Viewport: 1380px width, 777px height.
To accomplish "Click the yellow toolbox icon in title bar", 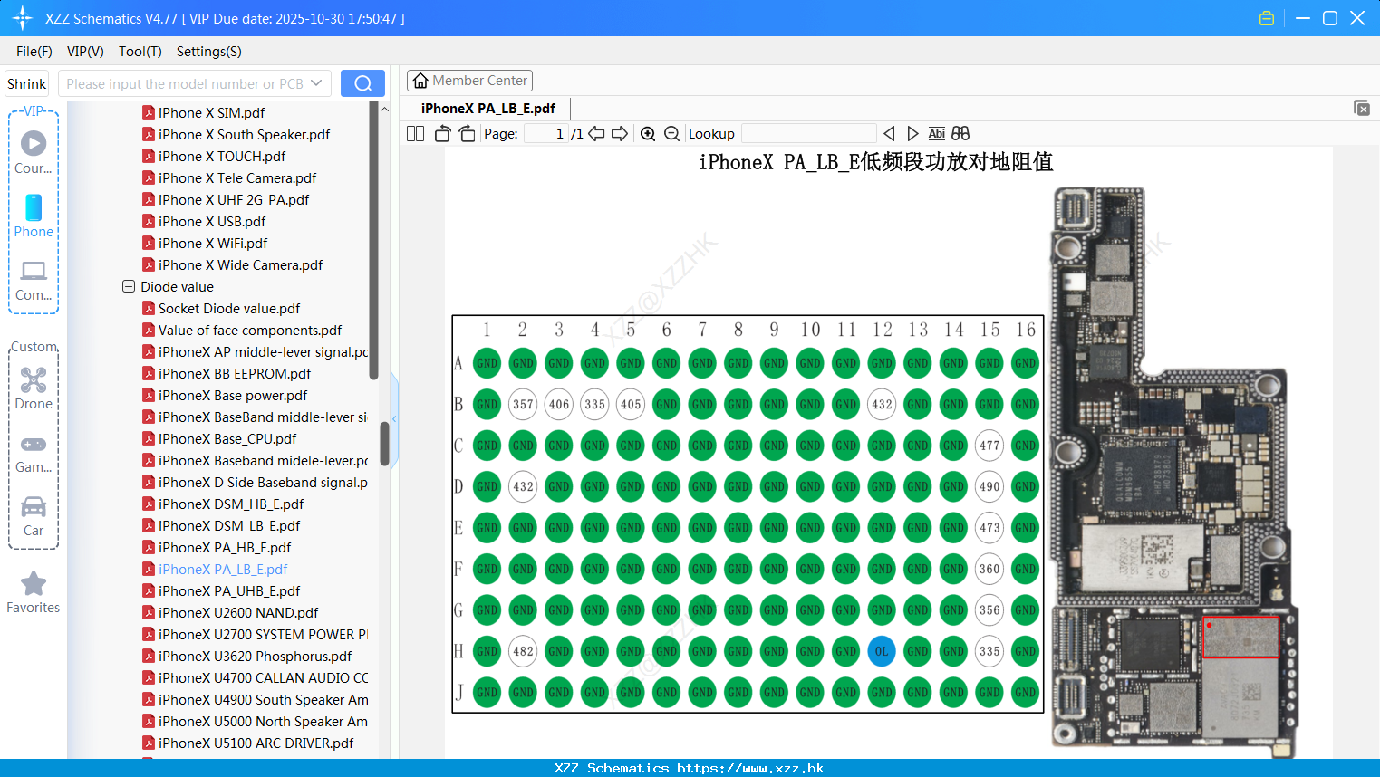I will tap(1267, 18).
